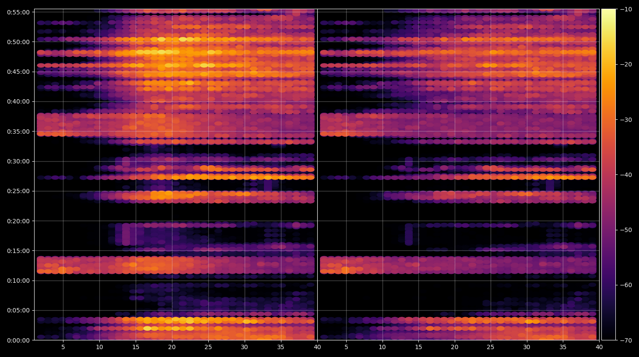Select the 0:35:00 time axis label
Viewport: 639px width, 357px height.
click(18, 132)
